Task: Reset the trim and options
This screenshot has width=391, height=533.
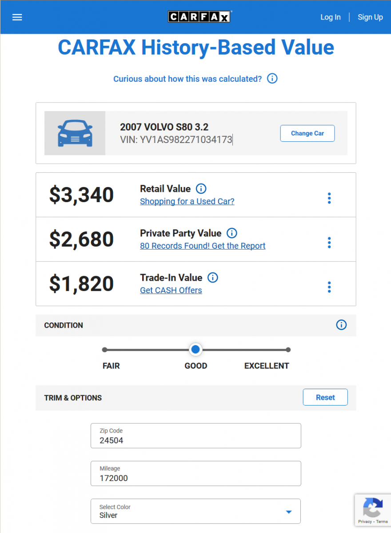Action: pos(325,398)
